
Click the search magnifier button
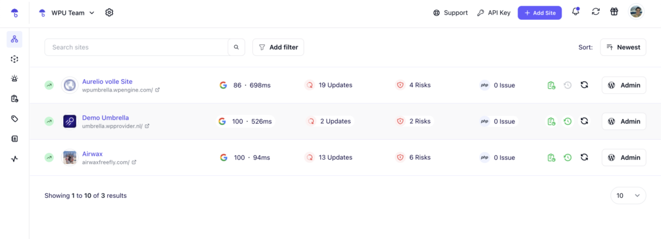coord(236,47)
